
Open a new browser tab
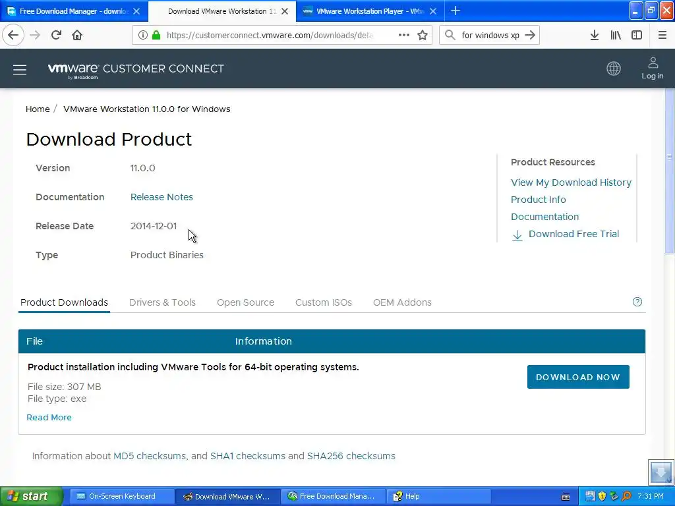pos(455,11)
